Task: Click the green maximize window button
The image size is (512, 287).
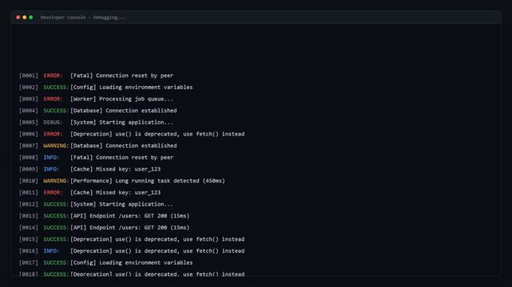Action: pyautogui.click(x=31, y=18)
